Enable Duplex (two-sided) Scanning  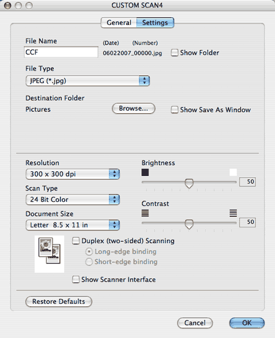tap(76, 241)
